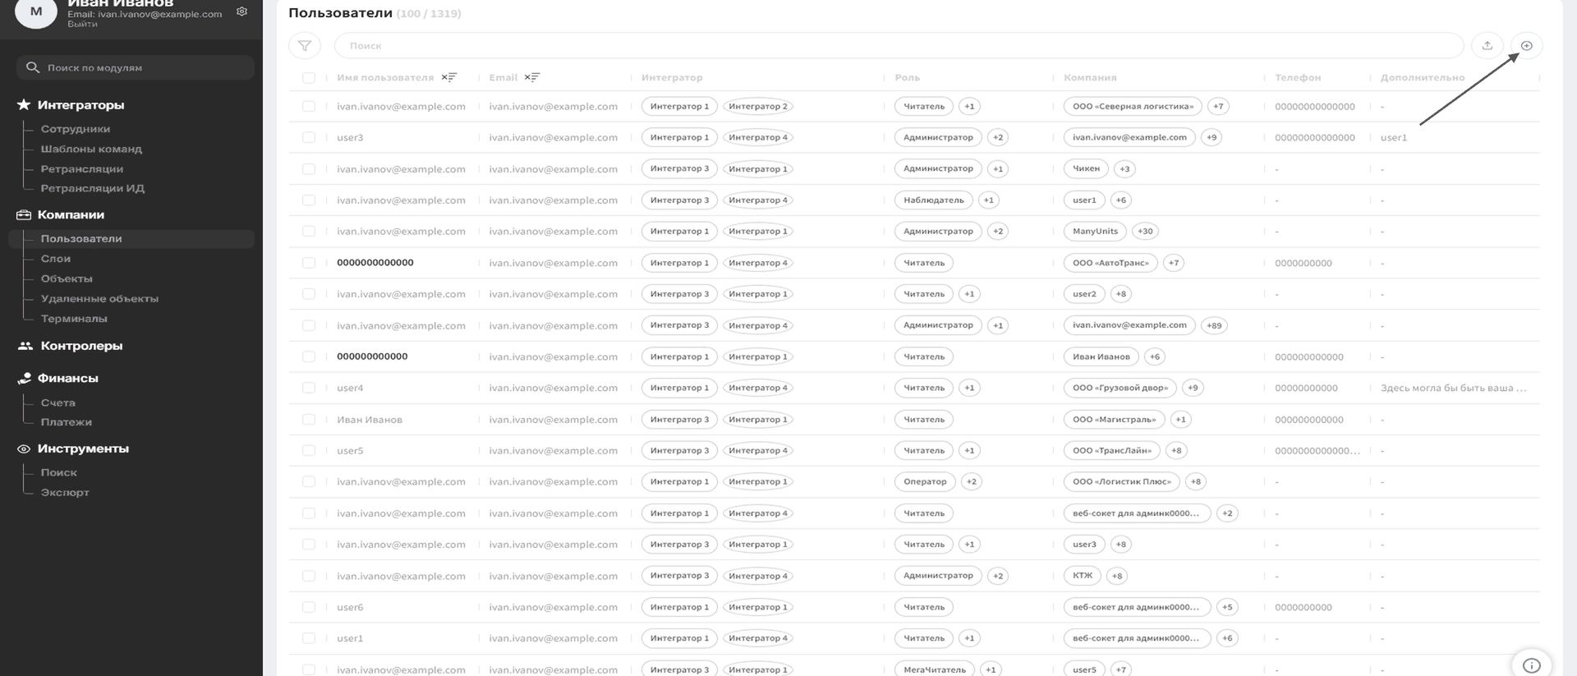Check the box for the user3 row
This screenshot has height=676, width=1577.
click(x=309, y=137)
